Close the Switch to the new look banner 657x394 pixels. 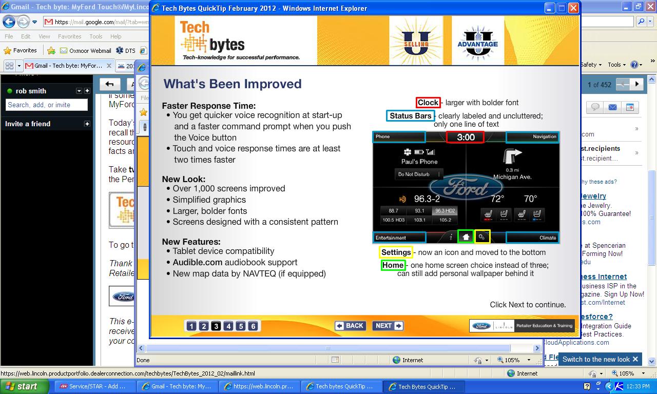point(635,359)
